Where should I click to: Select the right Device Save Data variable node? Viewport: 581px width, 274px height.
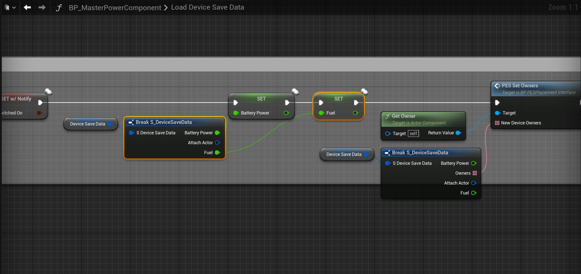344,154
